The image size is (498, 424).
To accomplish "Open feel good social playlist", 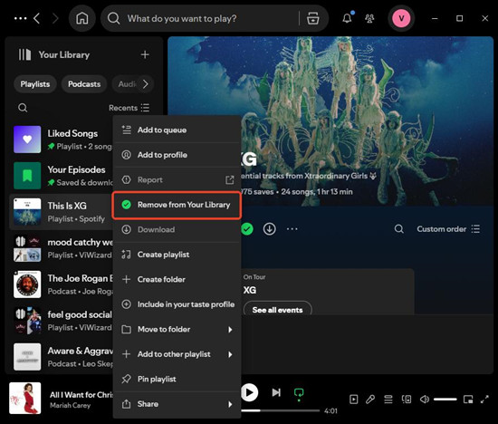I will coord(62,321).
